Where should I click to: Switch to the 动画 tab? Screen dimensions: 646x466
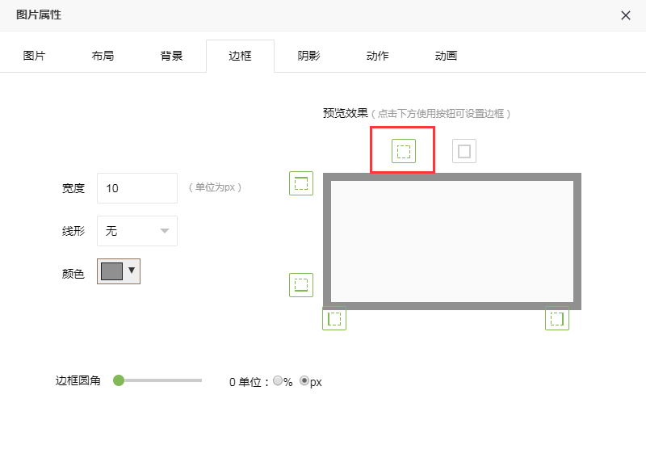pyautogui.click(x=446, y=56)
